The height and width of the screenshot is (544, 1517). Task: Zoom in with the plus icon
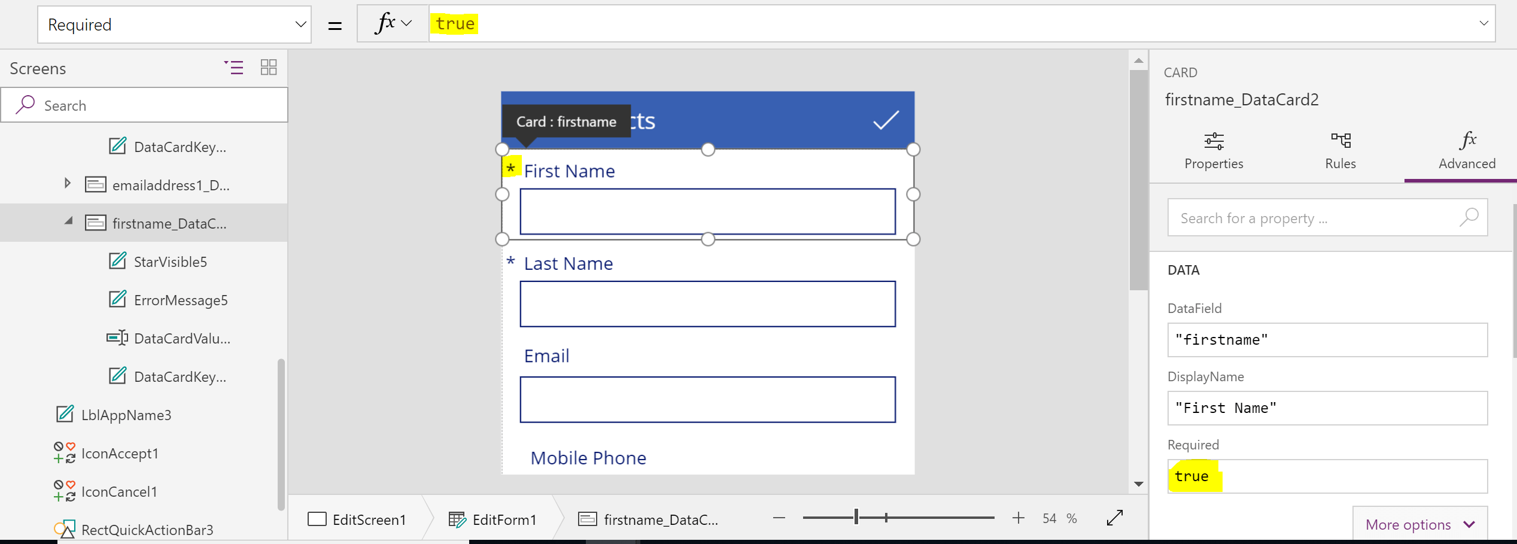(x=1018, y=518)
